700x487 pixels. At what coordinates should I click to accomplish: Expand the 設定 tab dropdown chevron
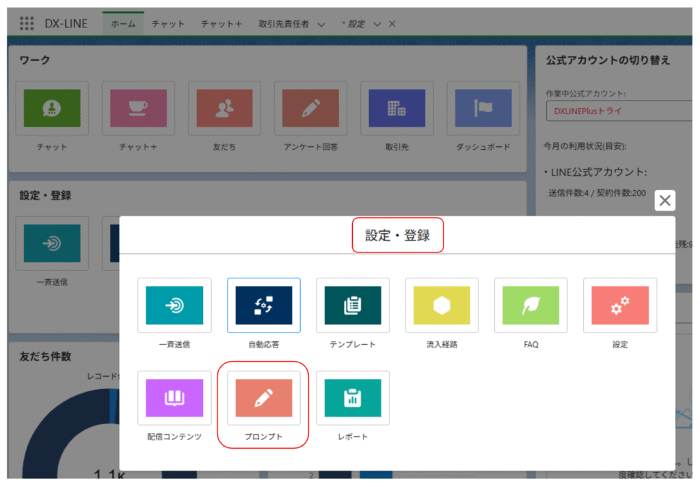[x=377, y=24]
